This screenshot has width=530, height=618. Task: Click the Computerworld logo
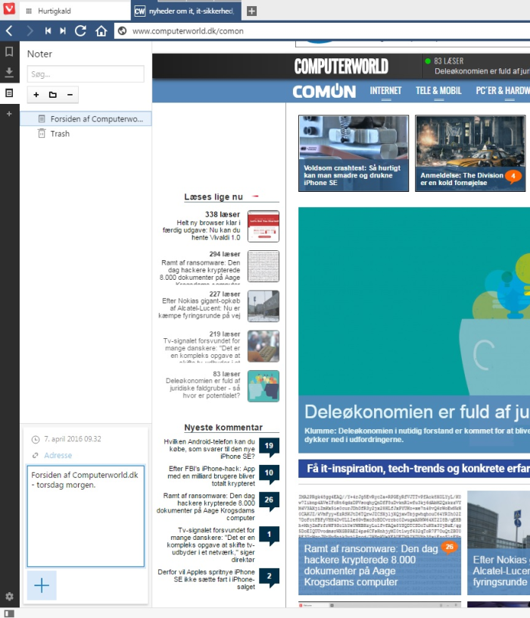(341, 66)
